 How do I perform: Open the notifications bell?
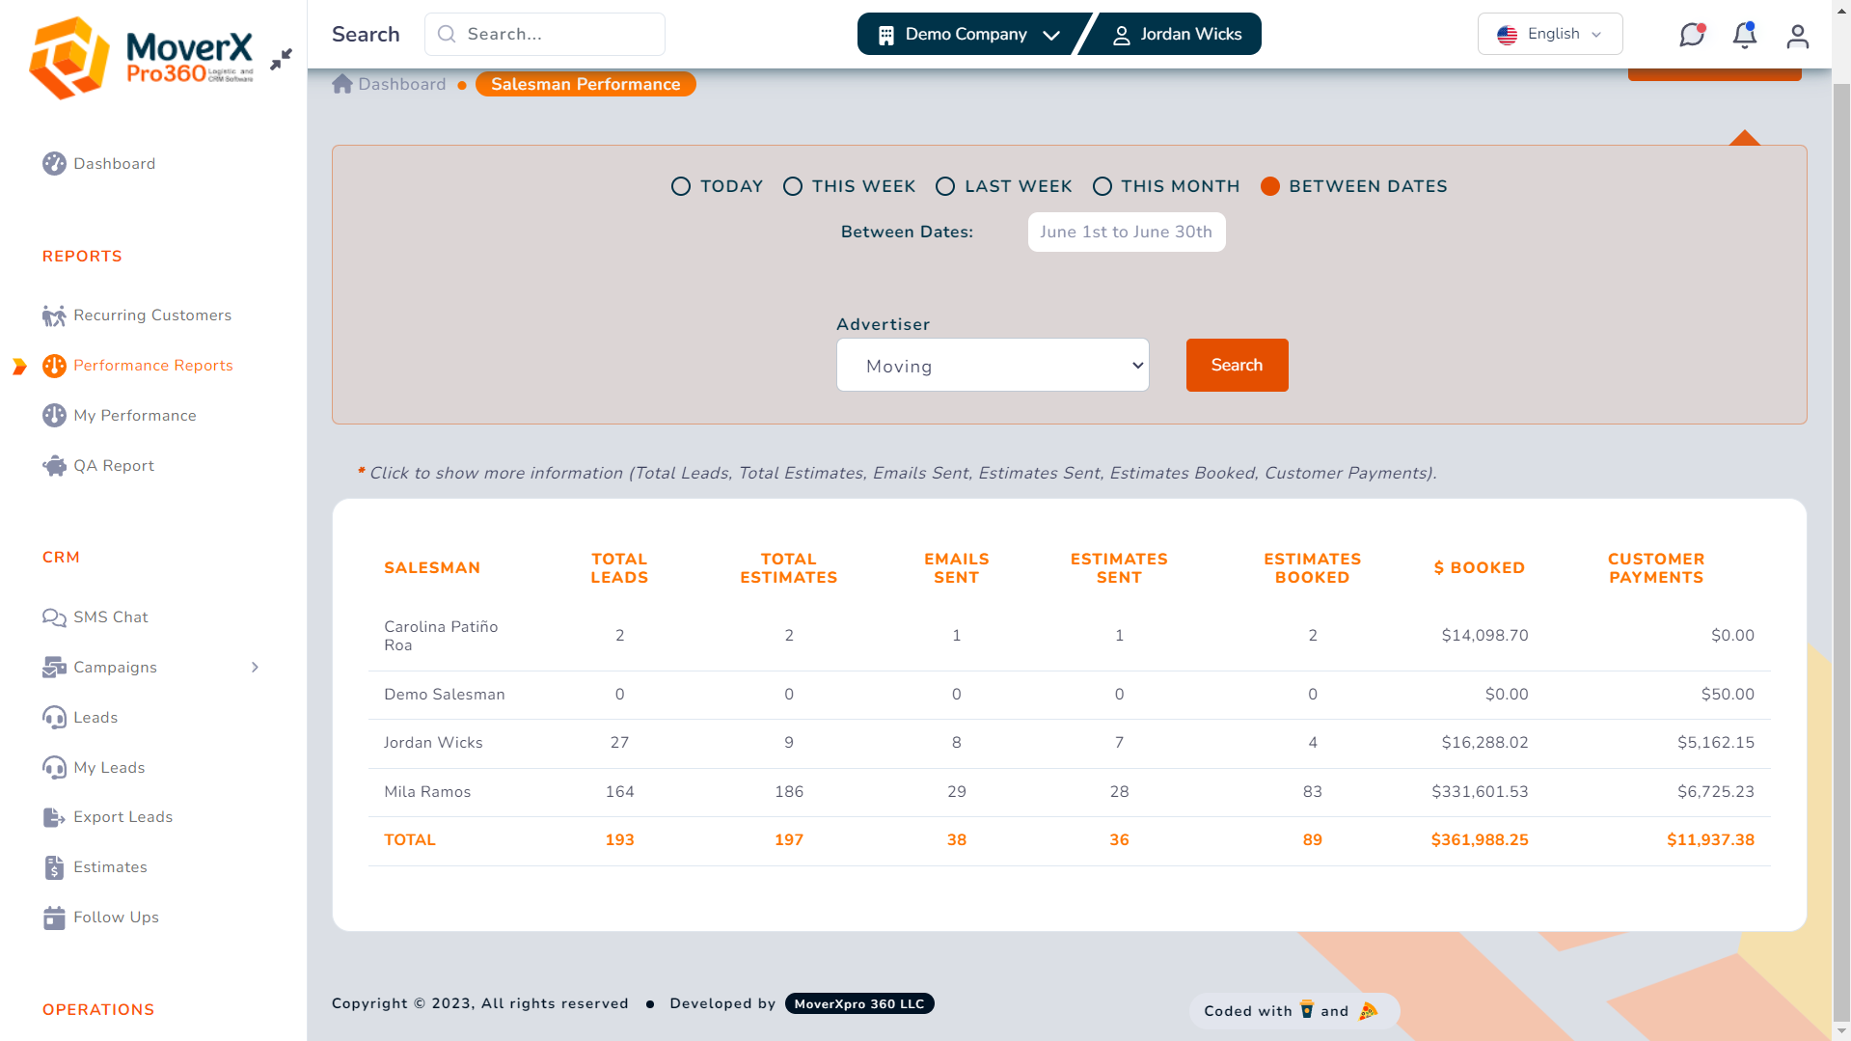click(x=1744, y=34)
